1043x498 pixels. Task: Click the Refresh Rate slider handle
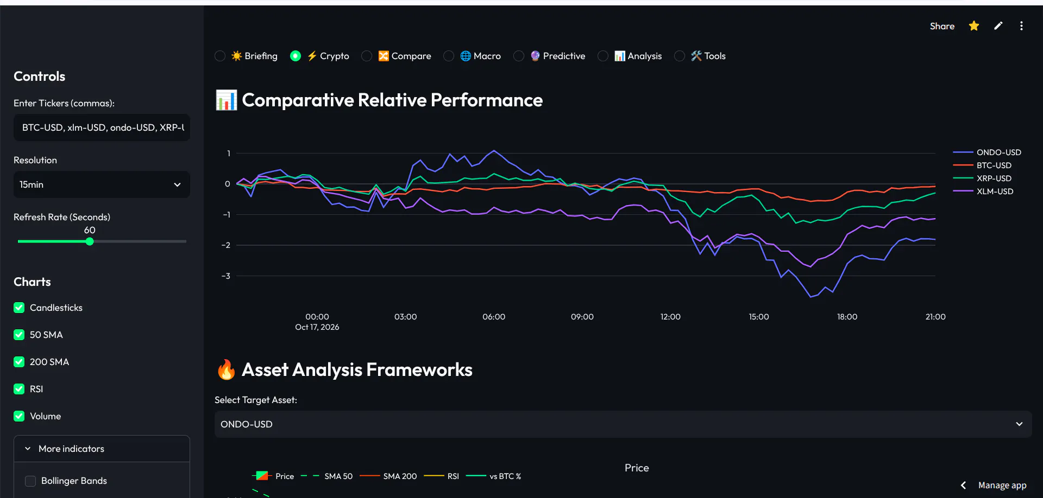[90, 241]
